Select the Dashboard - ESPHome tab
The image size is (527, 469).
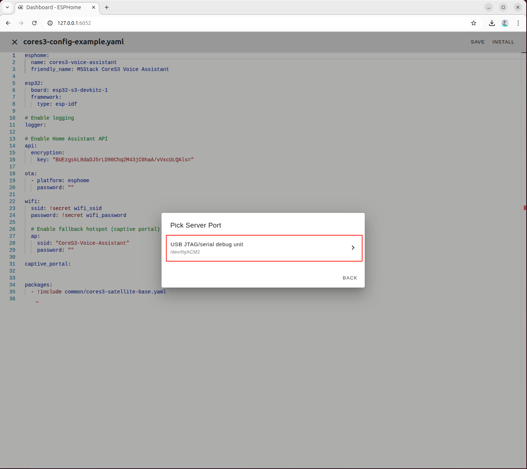54,7
